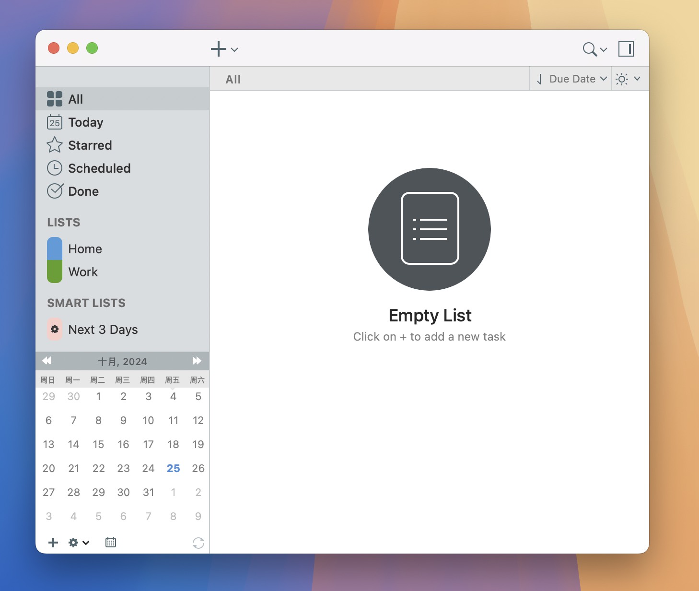
Task: Click the search magnifier icon
Action: pos(589,49)
